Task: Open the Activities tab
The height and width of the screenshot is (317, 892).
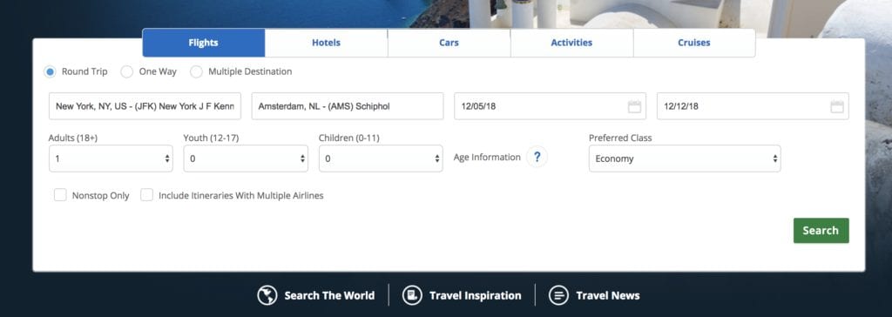Action: (x=571, y=43)
